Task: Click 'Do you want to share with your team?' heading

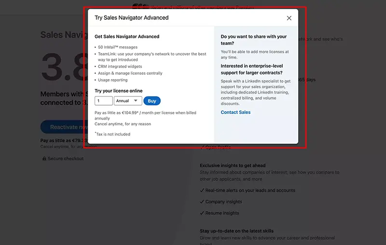Action: point(254,40)
